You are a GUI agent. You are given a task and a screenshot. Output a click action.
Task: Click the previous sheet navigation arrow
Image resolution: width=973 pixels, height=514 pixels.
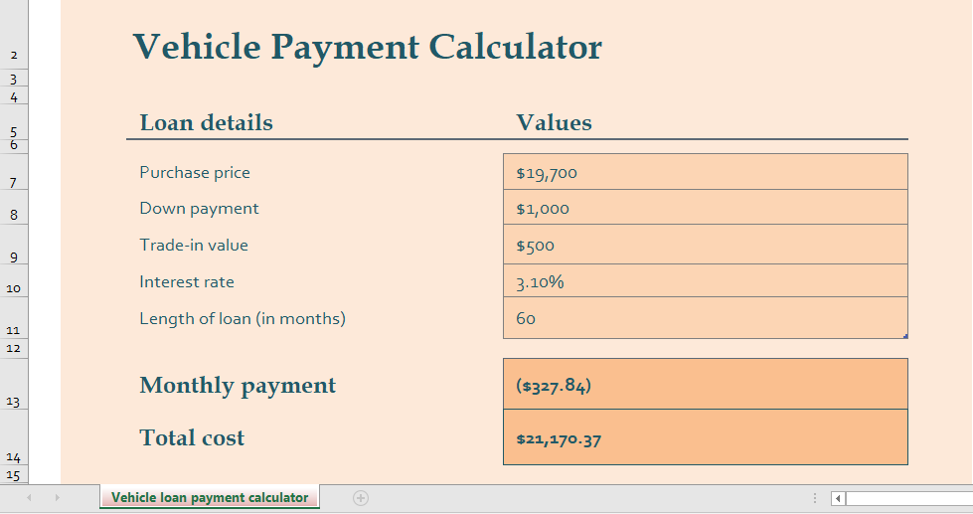[x=29, y=497]
